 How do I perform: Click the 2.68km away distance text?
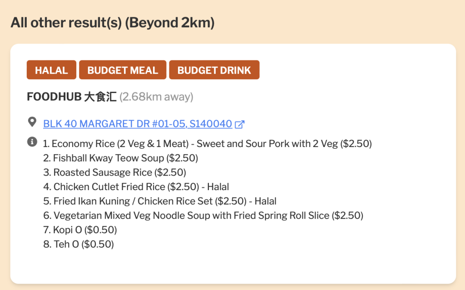(x=156, y=97)
